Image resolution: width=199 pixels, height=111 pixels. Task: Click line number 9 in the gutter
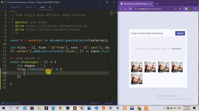(x=5, y=40)
